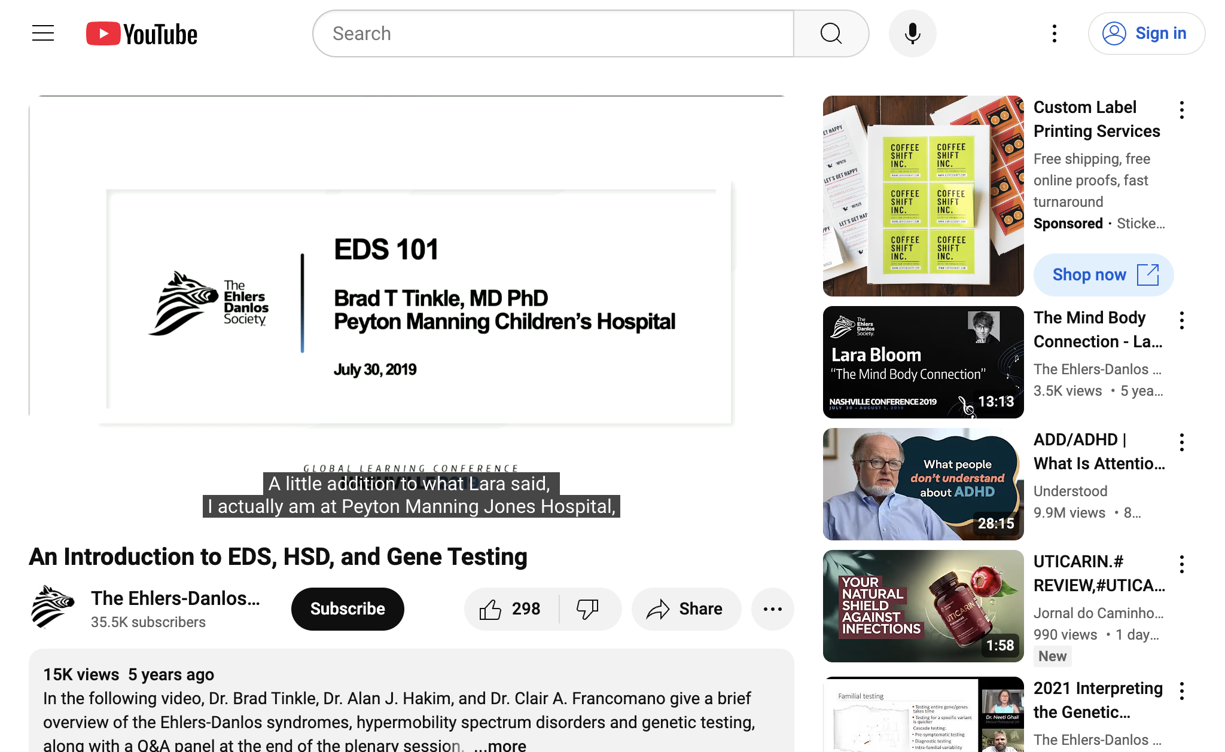Screen dimensions: 1225x752
Task: Open menu on Custom Label Printing ad
Action: pyautogui.click(x=1182, y=110)
